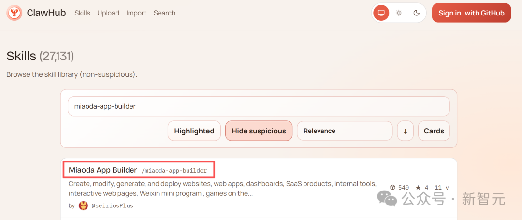Open the Relevance sort dropdown

coord(344,131)
